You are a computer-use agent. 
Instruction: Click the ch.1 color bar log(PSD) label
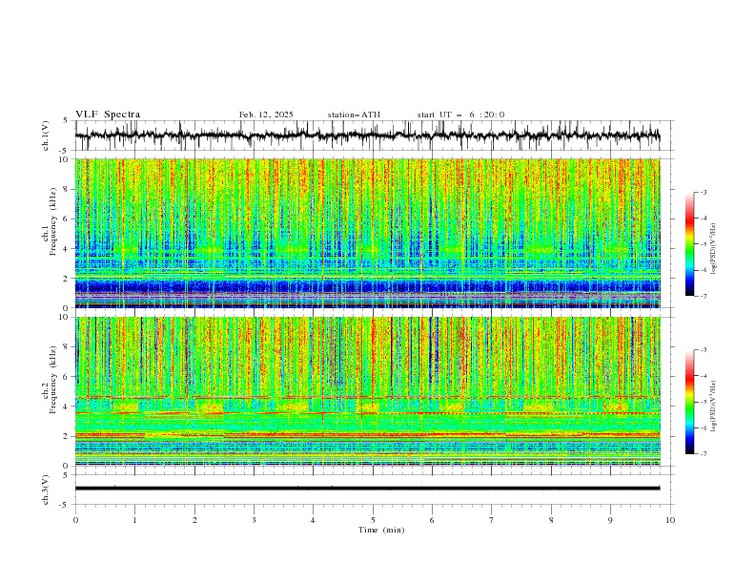713,249
